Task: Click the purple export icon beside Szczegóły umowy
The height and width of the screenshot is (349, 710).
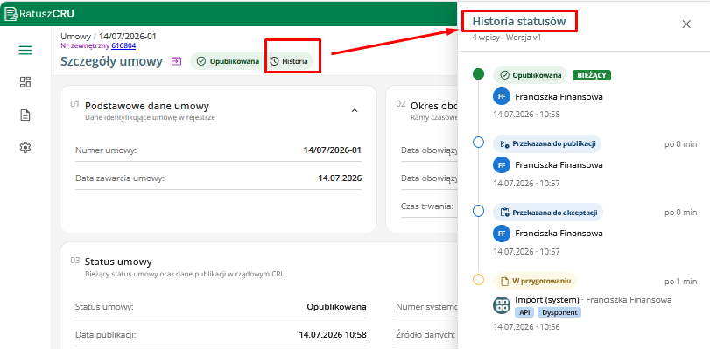Action: pyautogui.click(x=176, y=61)
